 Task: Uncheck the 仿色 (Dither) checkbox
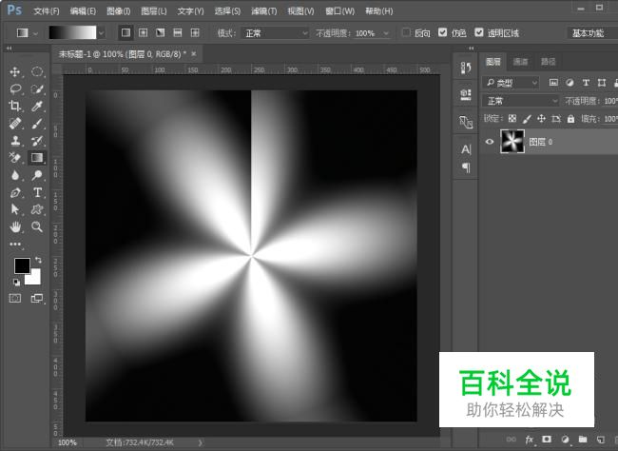[443, 32]
